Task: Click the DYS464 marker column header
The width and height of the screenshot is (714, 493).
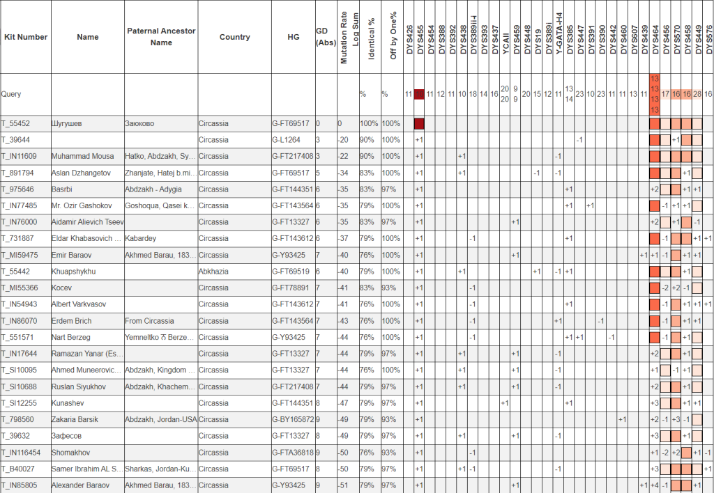Action: click(654, 37)
